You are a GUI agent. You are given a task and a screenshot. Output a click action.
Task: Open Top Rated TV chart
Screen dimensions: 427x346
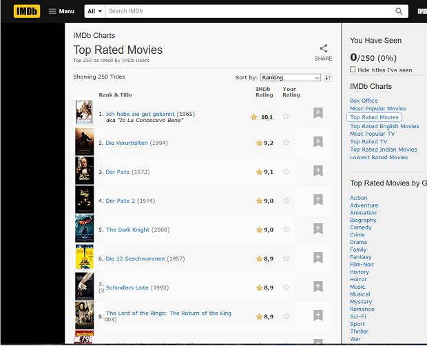click(x=368, y=141)
